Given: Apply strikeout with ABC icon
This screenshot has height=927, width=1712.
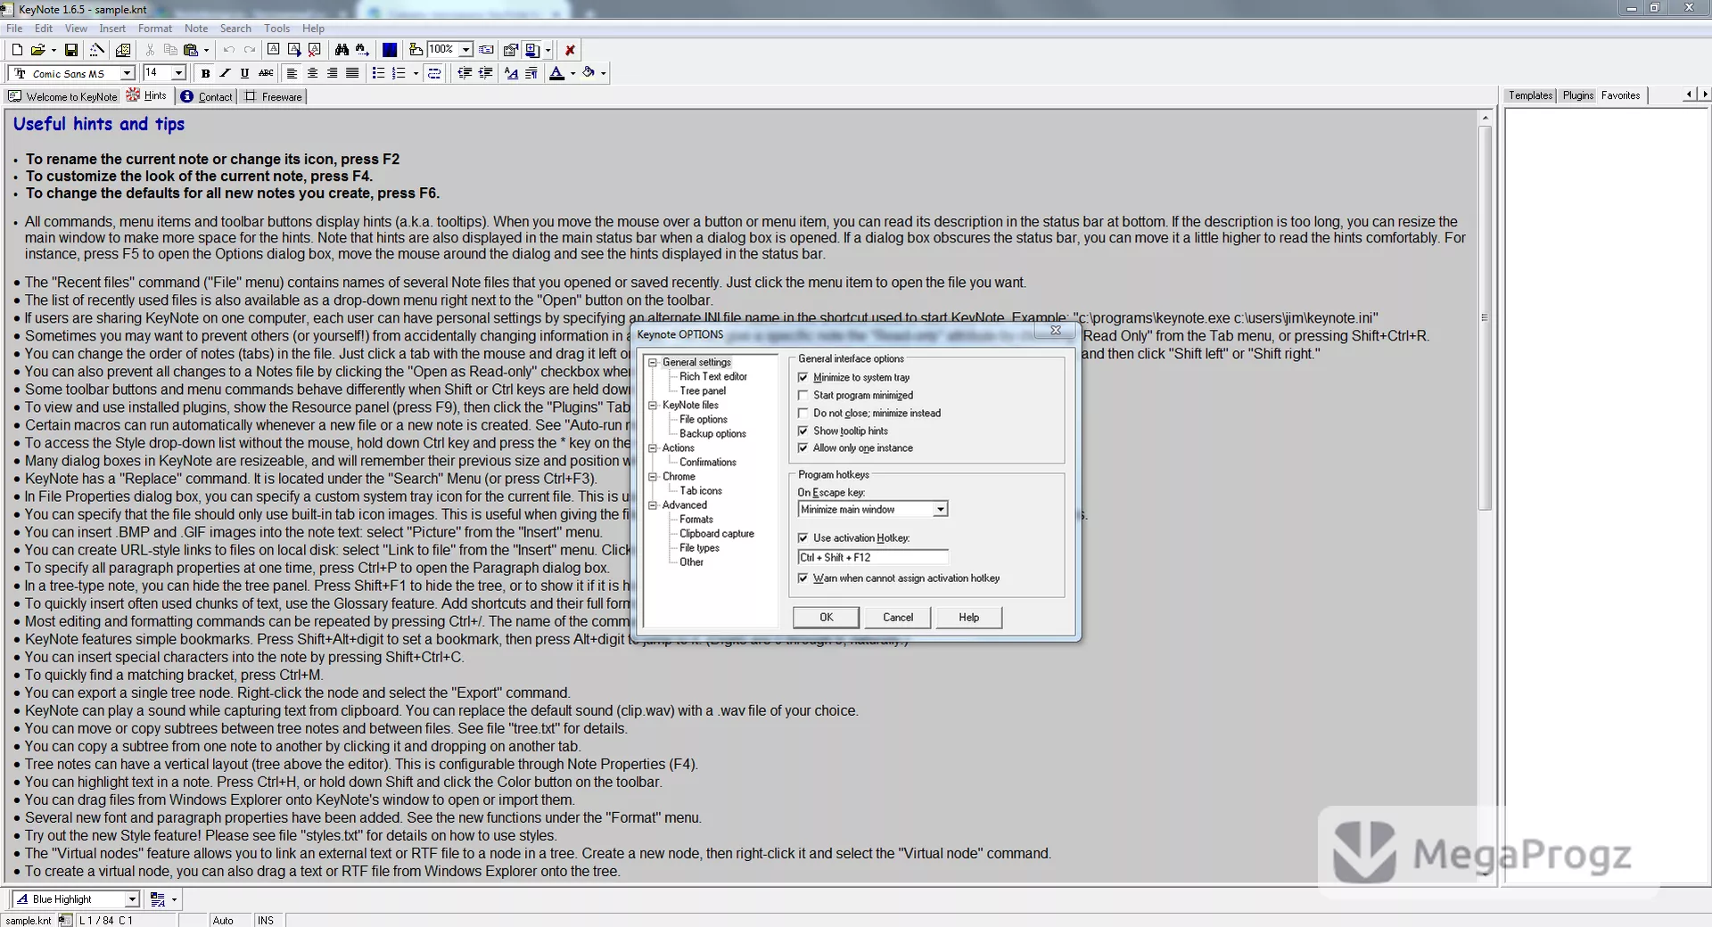Looking at the screenshot, I should [266, 73].
